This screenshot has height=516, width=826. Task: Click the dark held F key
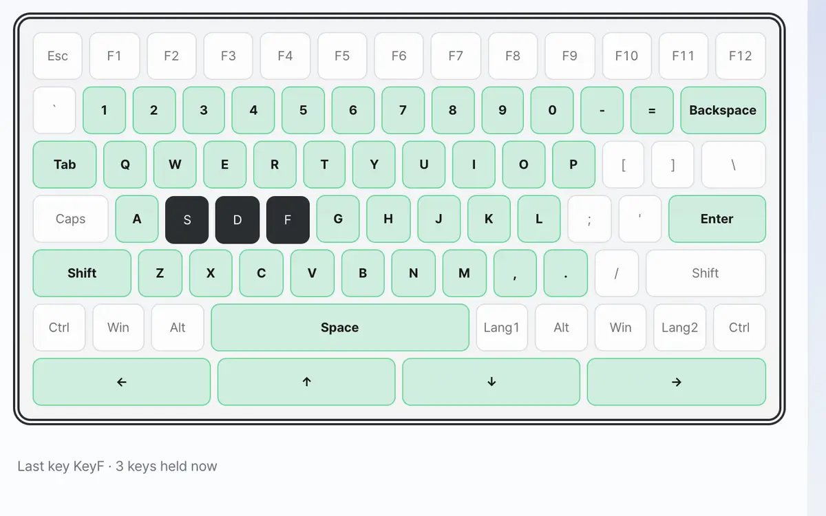click(x=288, y=219)
